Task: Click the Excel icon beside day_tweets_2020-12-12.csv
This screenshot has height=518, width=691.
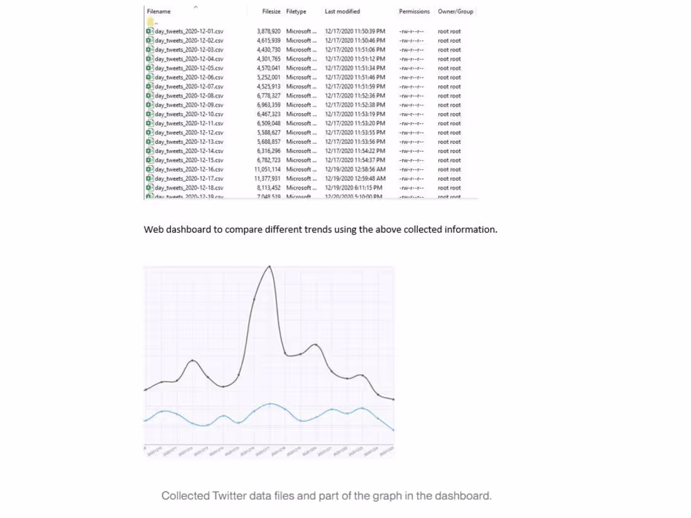Action: 150,132
